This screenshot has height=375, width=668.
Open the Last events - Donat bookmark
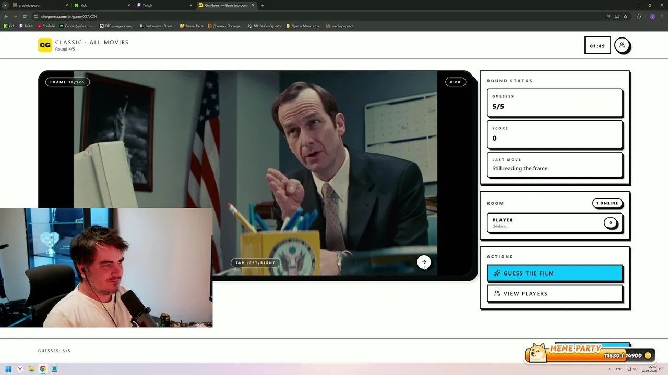click(x=157, y=26)
